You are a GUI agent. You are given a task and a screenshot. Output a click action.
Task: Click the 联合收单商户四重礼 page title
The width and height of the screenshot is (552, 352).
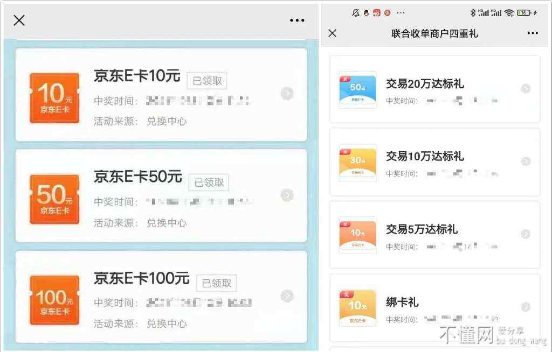(x=435, y=33)
